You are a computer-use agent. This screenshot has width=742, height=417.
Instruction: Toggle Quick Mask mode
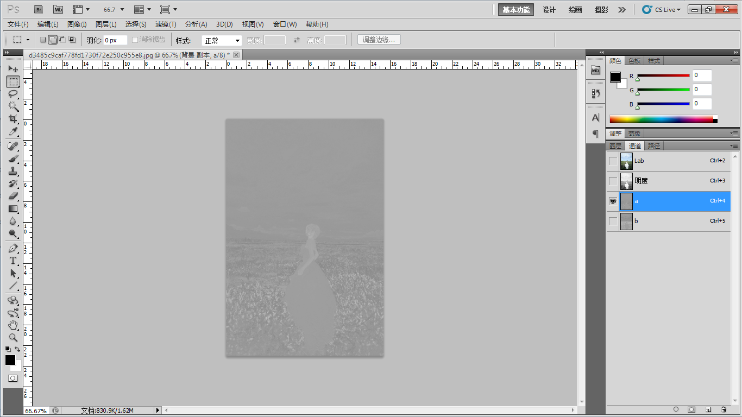12,378
